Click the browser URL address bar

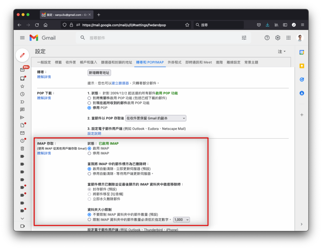(126, 25)
